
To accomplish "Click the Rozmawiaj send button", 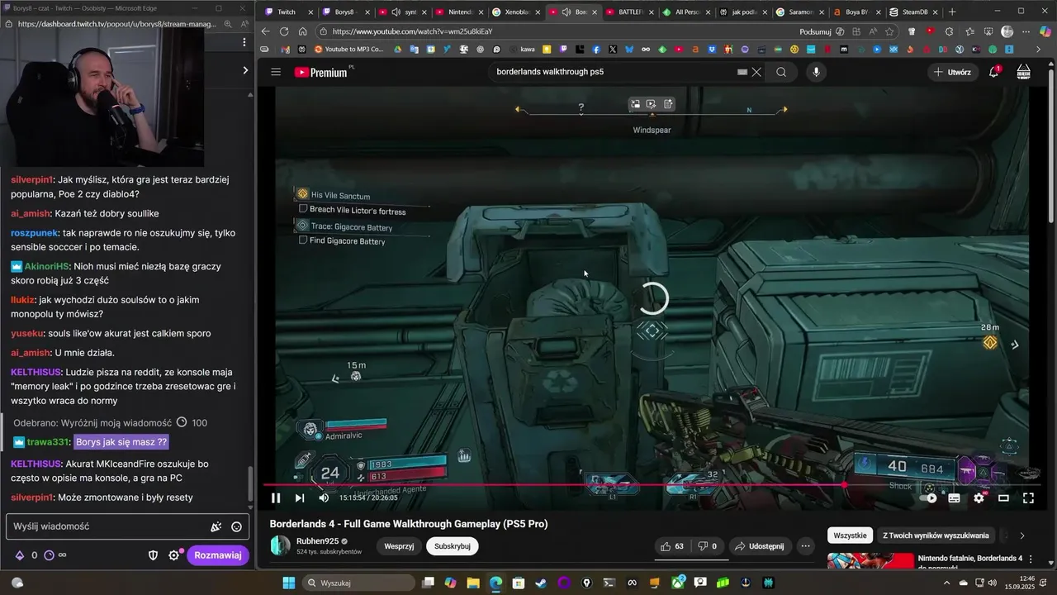I will coord(218,555).
